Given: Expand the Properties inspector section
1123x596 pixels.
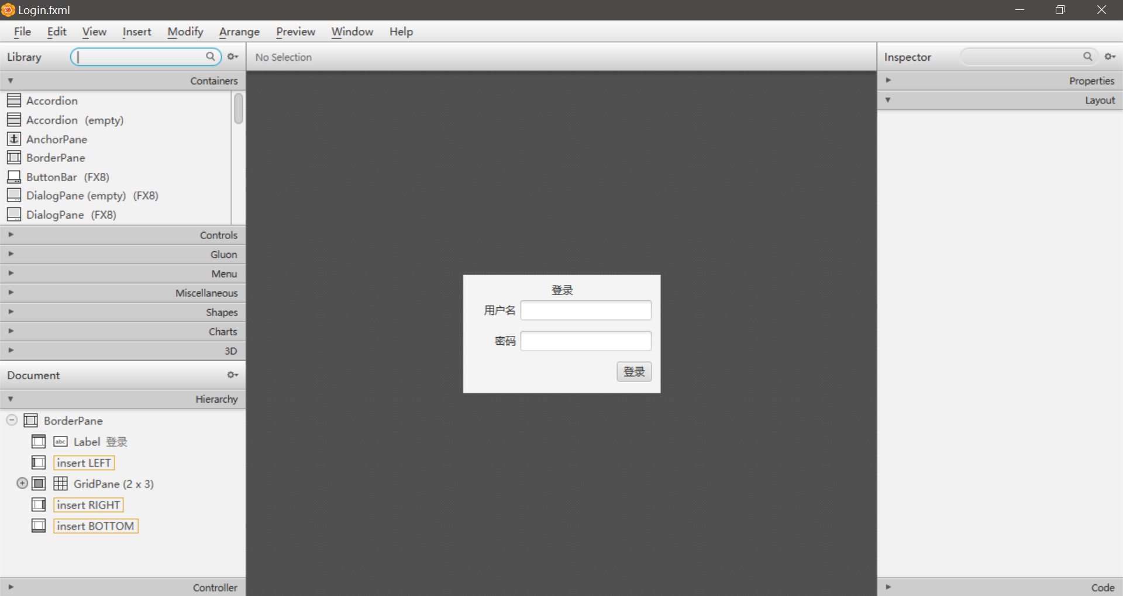Looking at the screenshot, I should click(x=888, y=80).
